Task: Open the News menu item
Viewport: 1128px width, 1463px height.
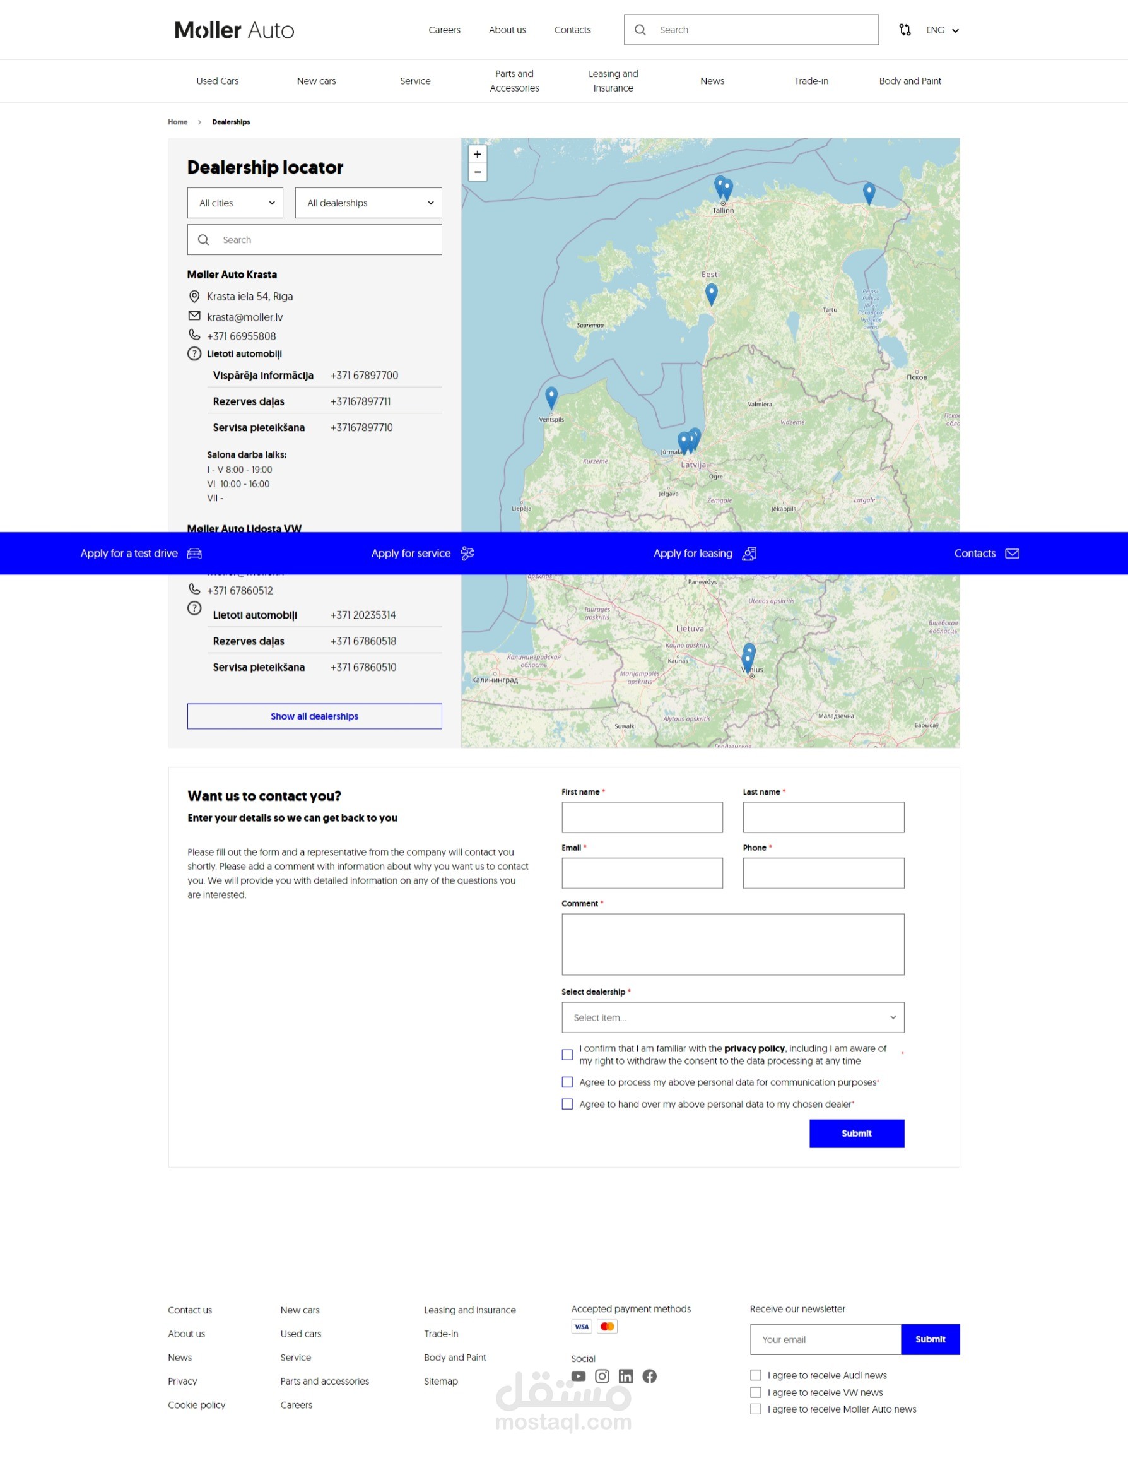Action: point(712,81)
